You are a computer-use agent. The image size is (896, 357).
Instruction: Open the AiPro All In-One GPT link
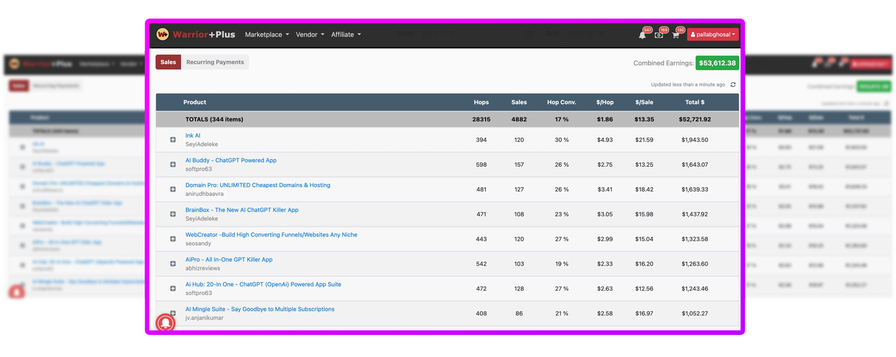pos(229,260)
